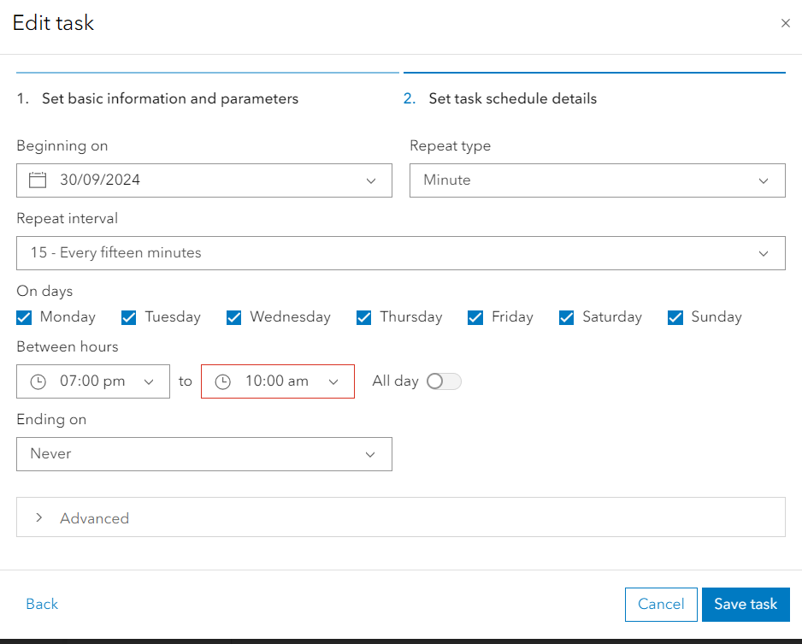Enable the All day toggle
The width and height of the screenshot is (802, 644).
click(444, 381)
